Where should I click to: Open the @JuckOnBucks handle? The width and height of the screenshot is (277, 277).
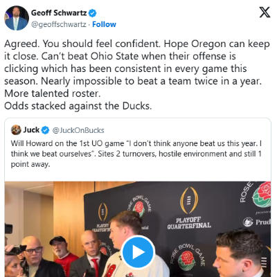pyautogui.click(x=78, y=130)
